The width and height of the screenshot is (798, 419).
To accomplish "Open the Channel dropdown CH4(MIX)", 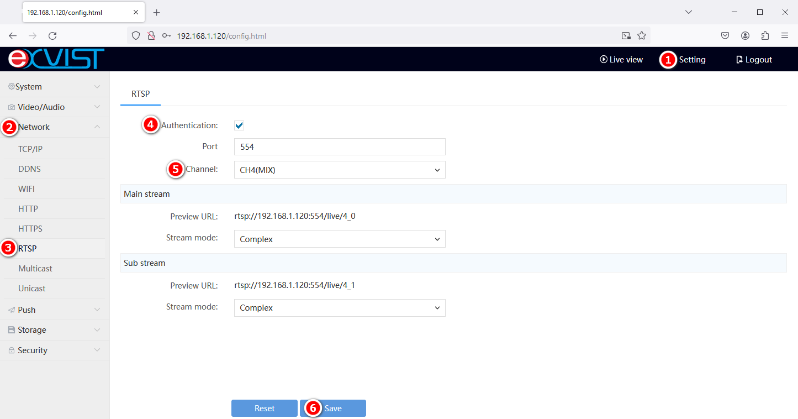I will (x=340, y=170).
